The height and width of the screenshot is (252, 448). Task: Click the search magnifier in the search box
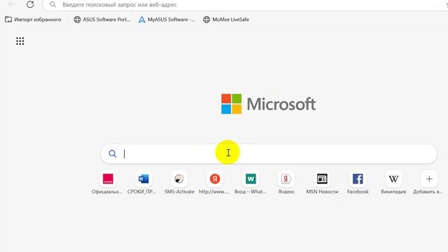[113, 154]
